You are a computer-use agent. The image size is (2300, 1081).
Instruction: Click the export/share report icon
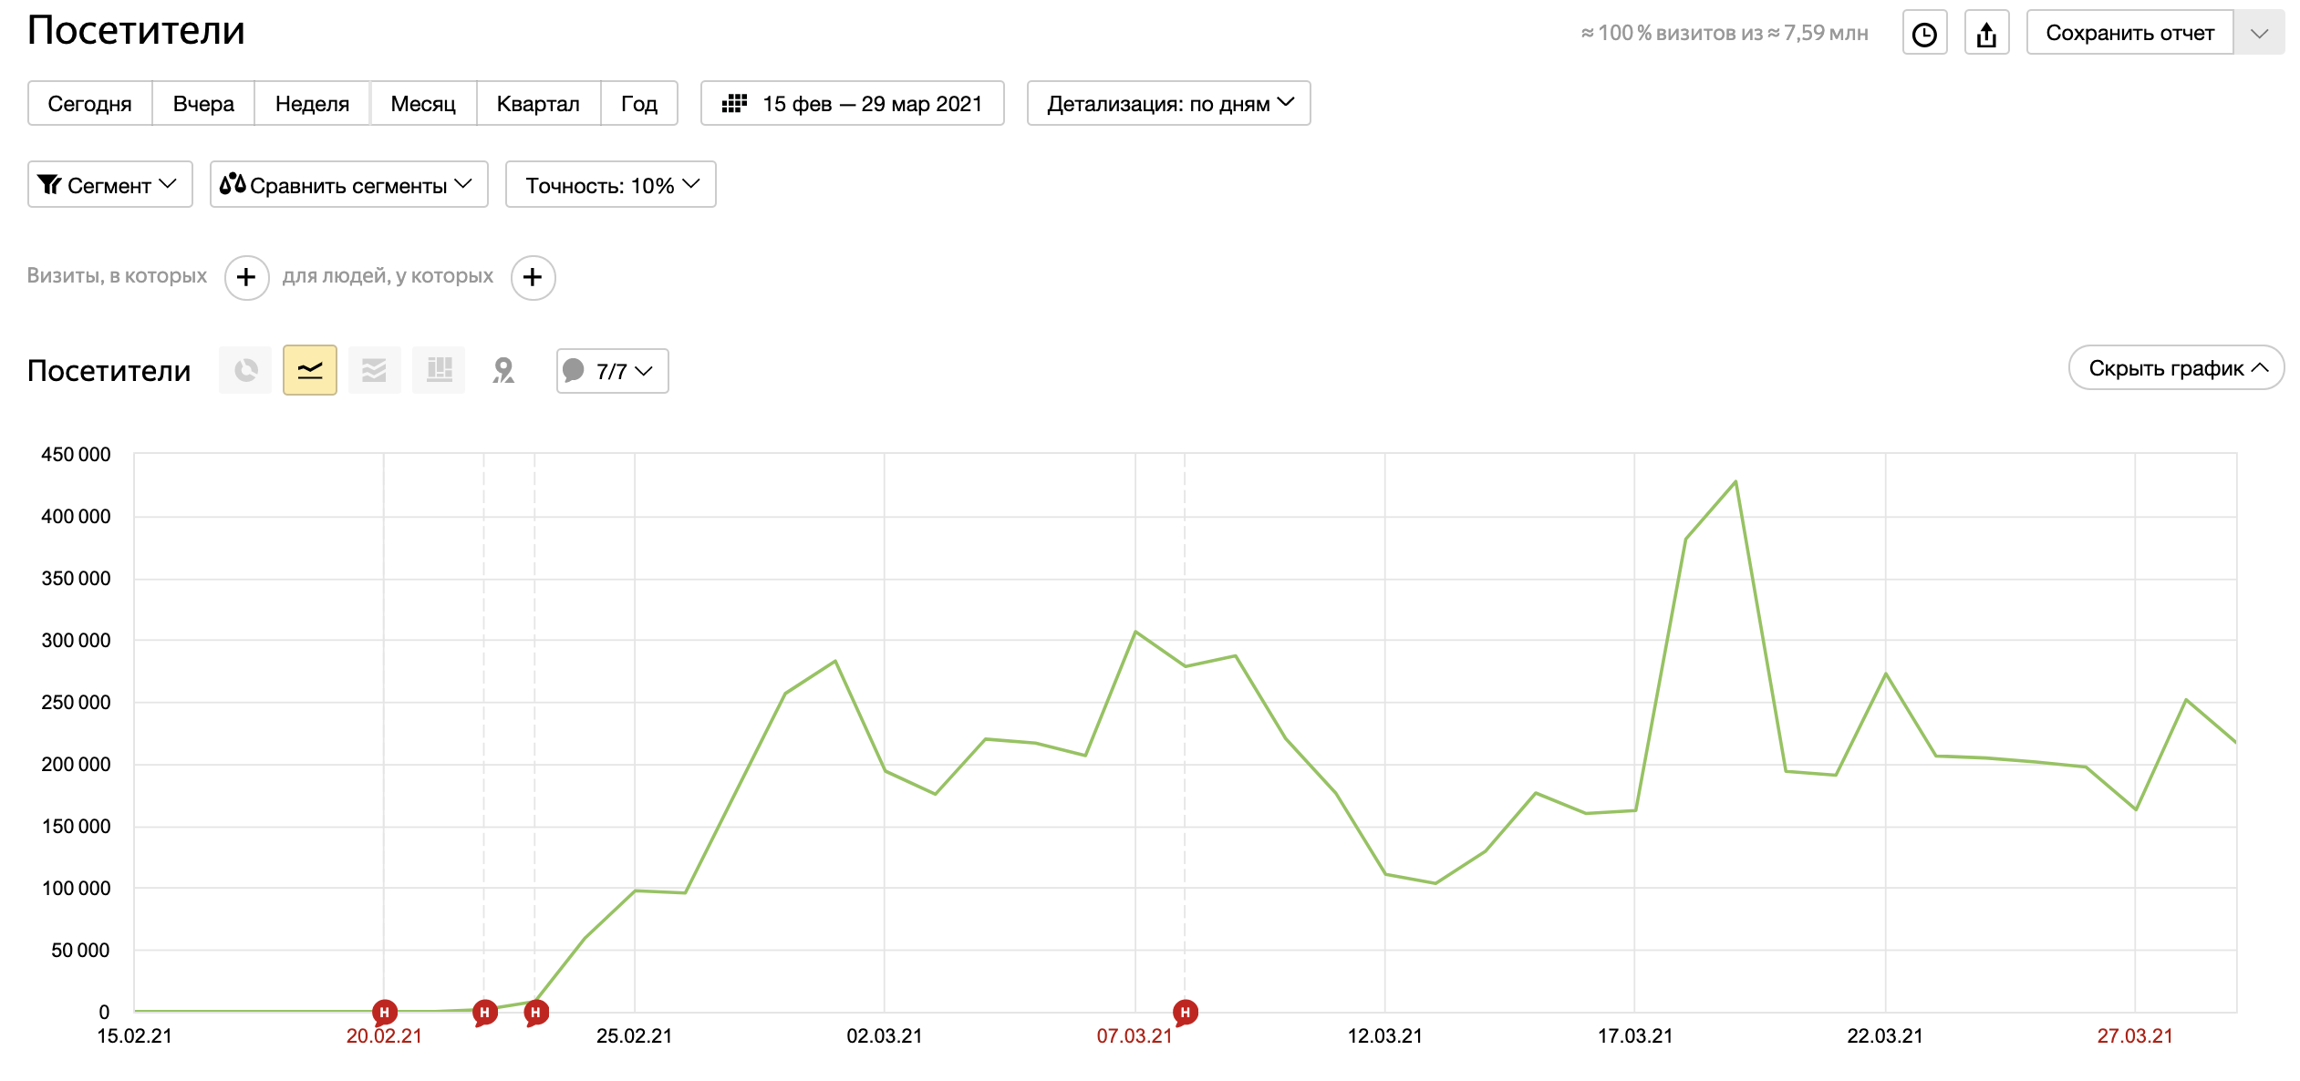click(x=1986, y=34)
